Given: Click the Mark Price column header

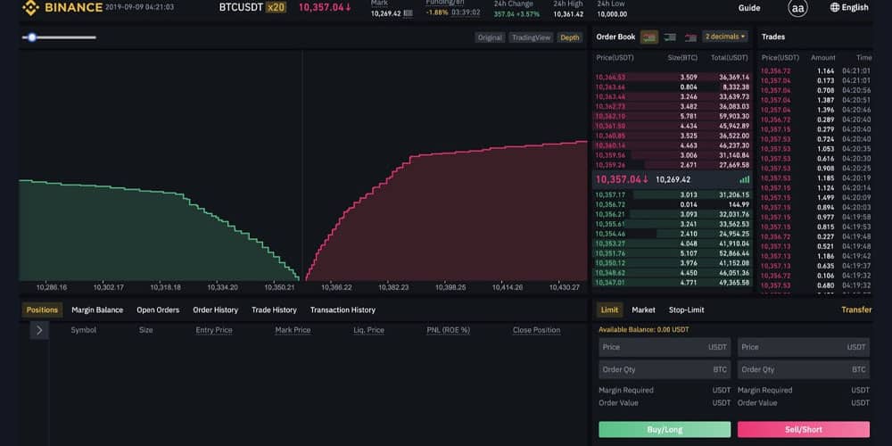Looking at the screenshot, I should click(293, 330).
